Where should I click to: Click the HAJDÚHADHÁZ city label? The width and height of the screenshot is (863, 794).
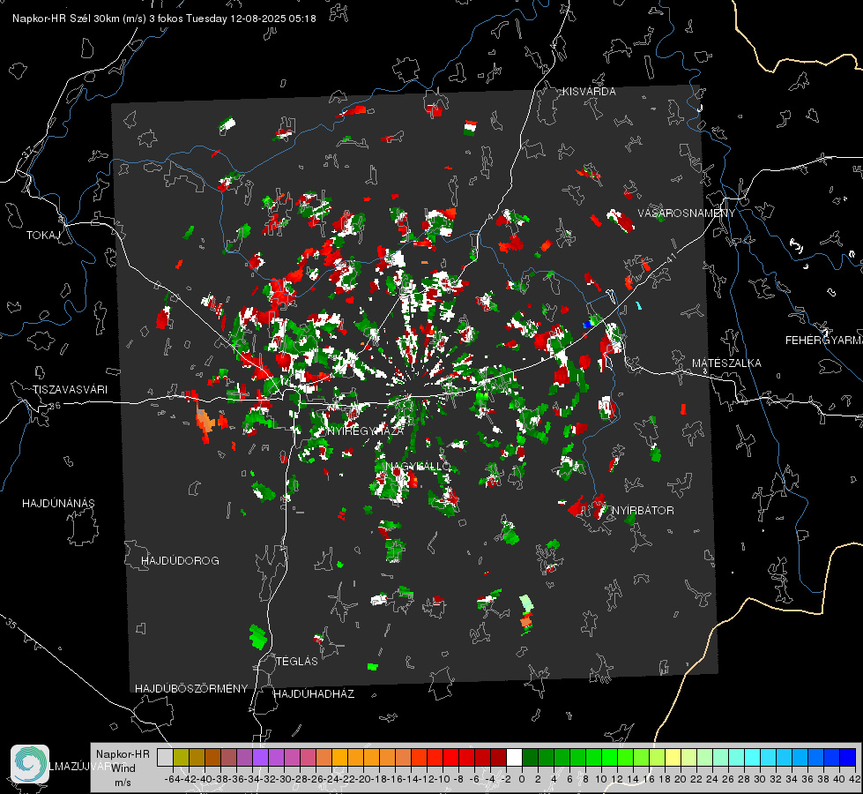(314, 694)
